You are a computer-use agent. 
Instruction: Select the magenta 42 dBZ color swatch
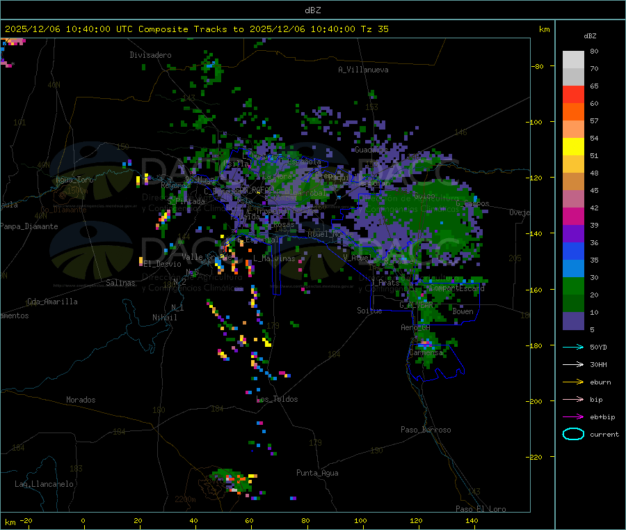573,216
